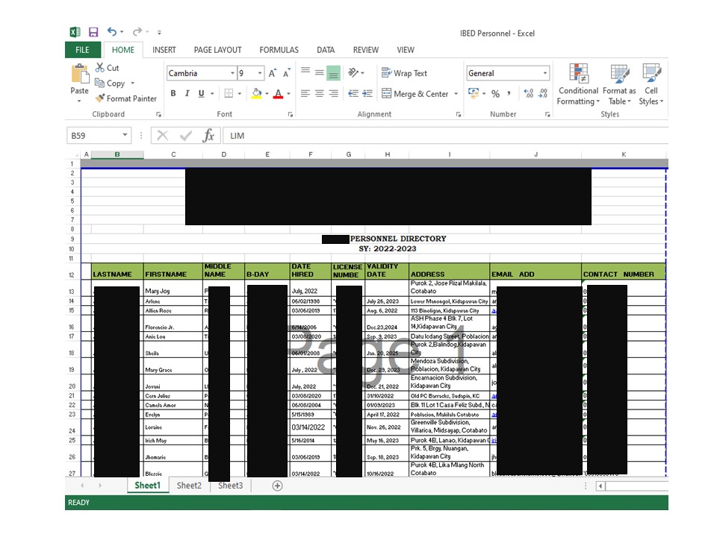This screenshot has height=537, width=717.
Task: Switch to the INSERT tab
Action: [164, 50]
